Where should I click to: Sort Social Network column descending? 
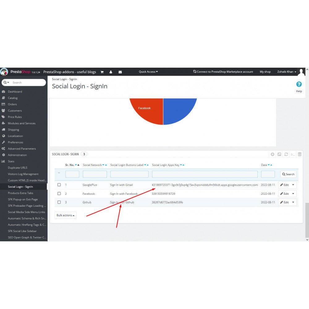click(103, 165)
